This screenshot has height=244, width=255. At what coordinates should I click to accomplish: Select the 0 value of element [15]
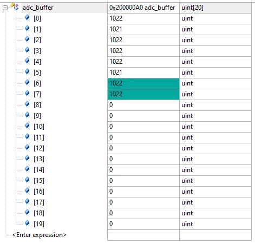tap(143, 181)
